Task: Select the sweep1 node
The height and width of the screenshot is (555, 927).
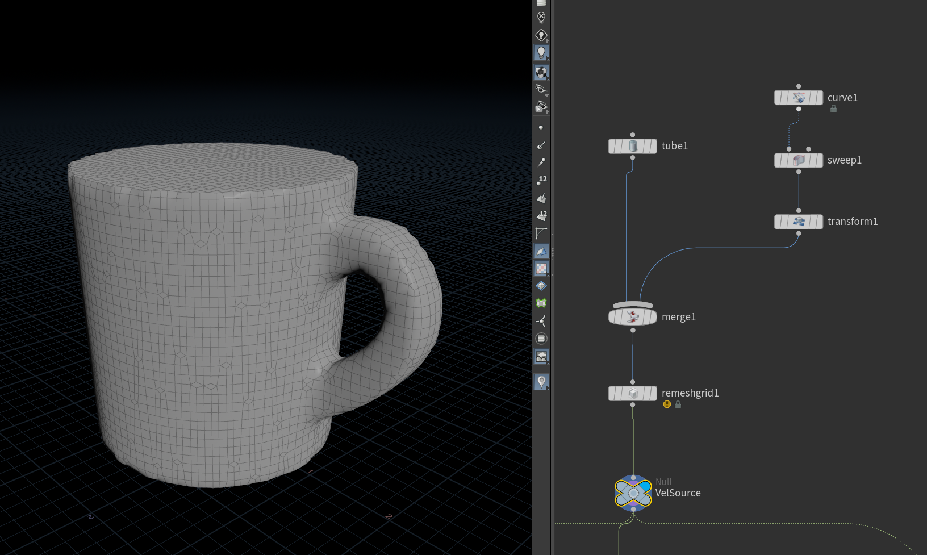Action: (798, 160)
